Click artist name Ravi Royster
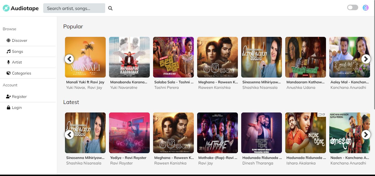The height and width of the screenshot is (176, 375). click(121, 163)
